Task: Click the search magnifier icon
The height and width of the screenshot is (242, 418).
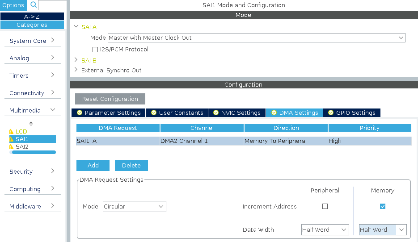Action: pos(34,5)
